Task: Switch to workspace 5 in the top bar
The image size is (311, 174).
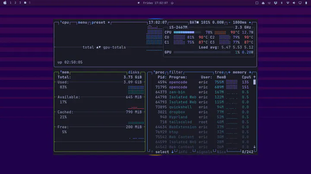Action: tap(29, 3)
